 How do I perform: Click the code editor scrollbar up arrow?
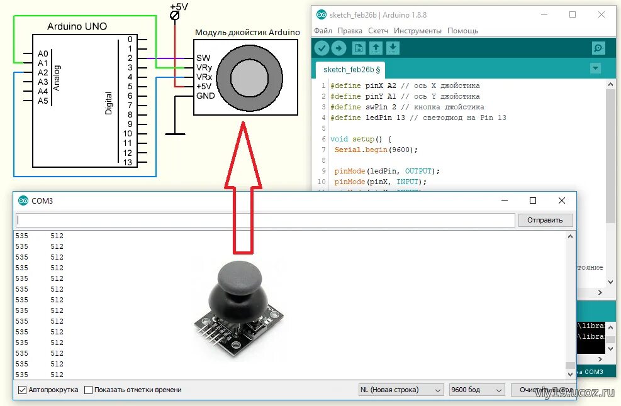click(610, 84)
